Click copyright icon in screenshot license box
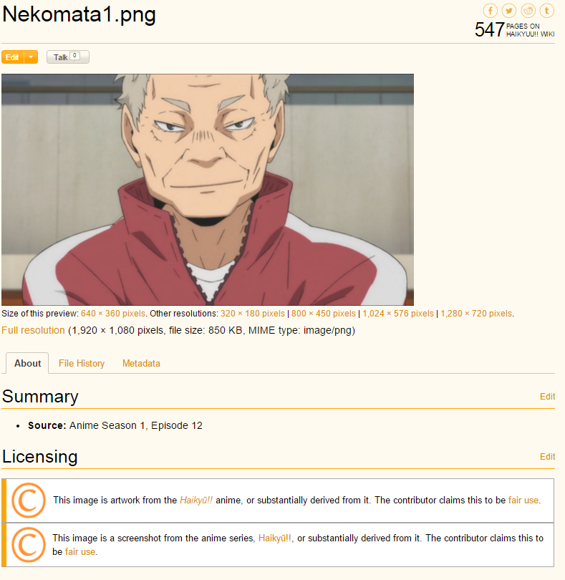565x580 pixels. point(29,544)
